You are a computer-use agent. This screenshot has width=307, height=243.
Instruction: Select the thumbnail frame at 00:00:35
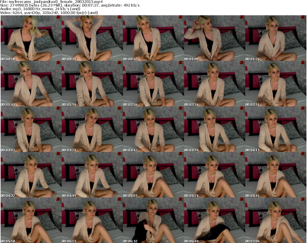click(92, 38)
